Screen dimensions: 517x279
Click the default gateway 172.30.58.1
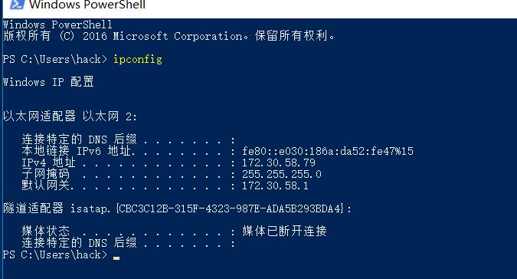point(275,185)
